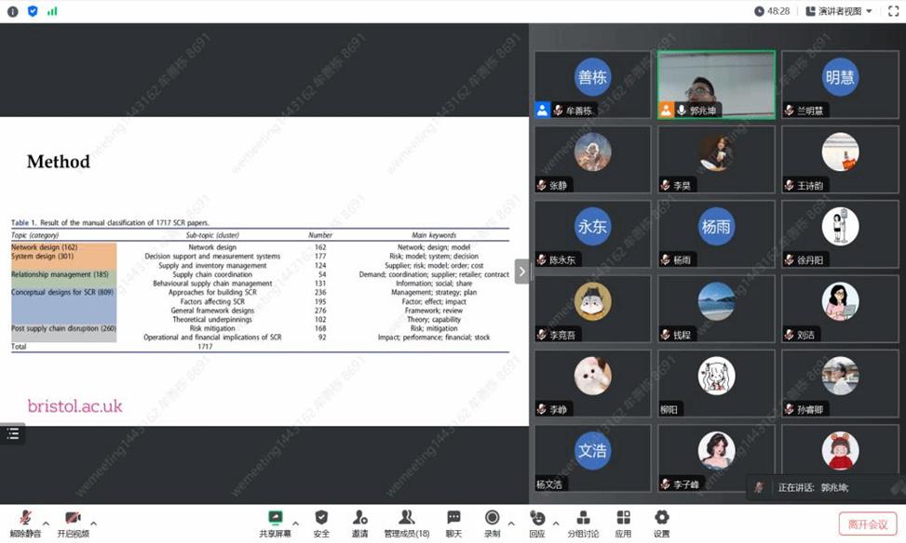Viewport: 906px width, 543px height.
Task: Expand options arrow beside 共享屏幕
Action: click(295, 523)
